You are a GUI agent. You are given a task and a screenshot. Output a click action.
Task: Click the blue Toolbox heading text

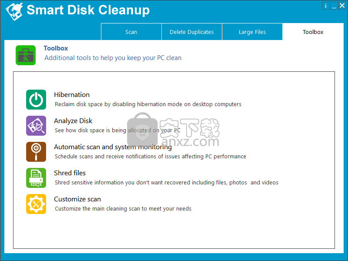pyautogui.click(x=56, y=48)
